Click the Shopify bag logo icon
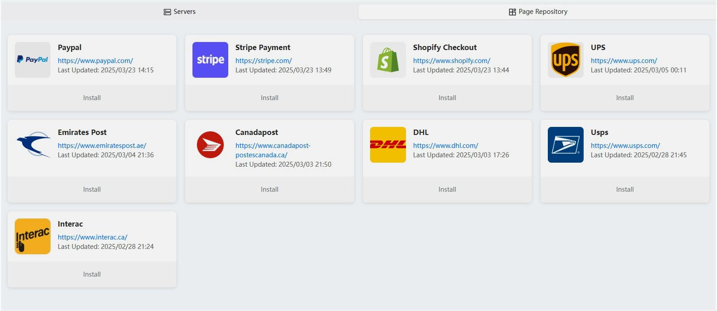 click(x=388, y=60)
